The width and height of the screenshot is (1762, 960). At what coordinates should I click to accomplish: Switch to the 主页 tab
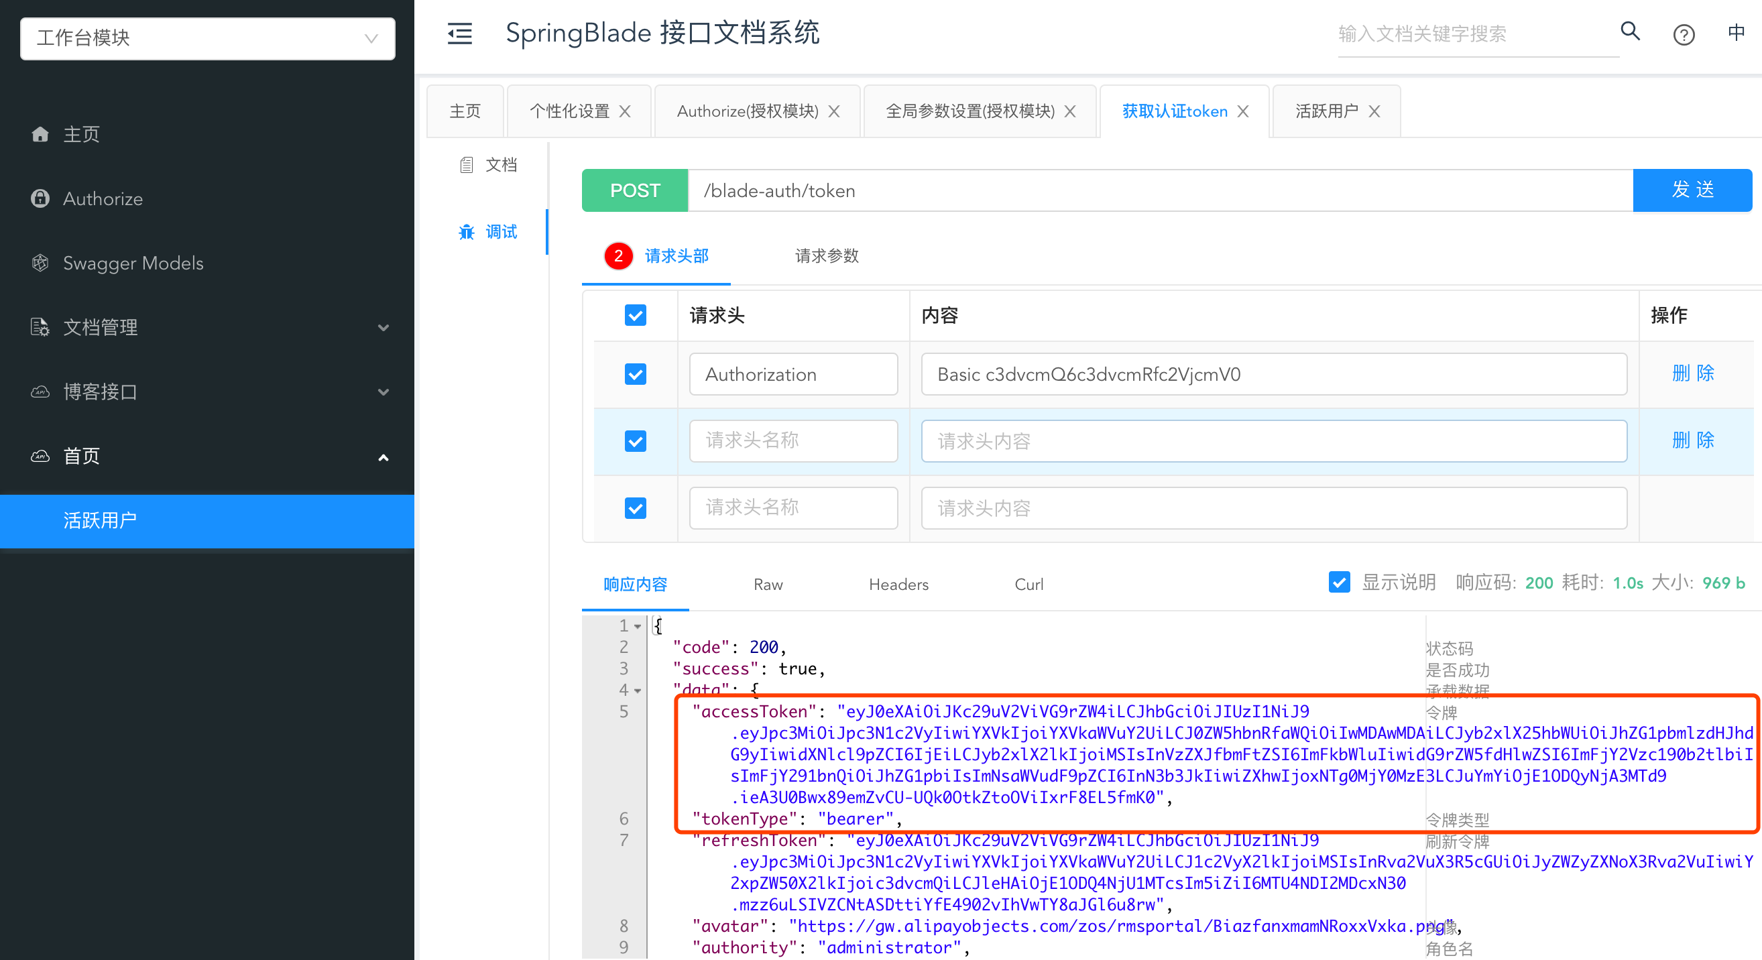coord(465,111)
